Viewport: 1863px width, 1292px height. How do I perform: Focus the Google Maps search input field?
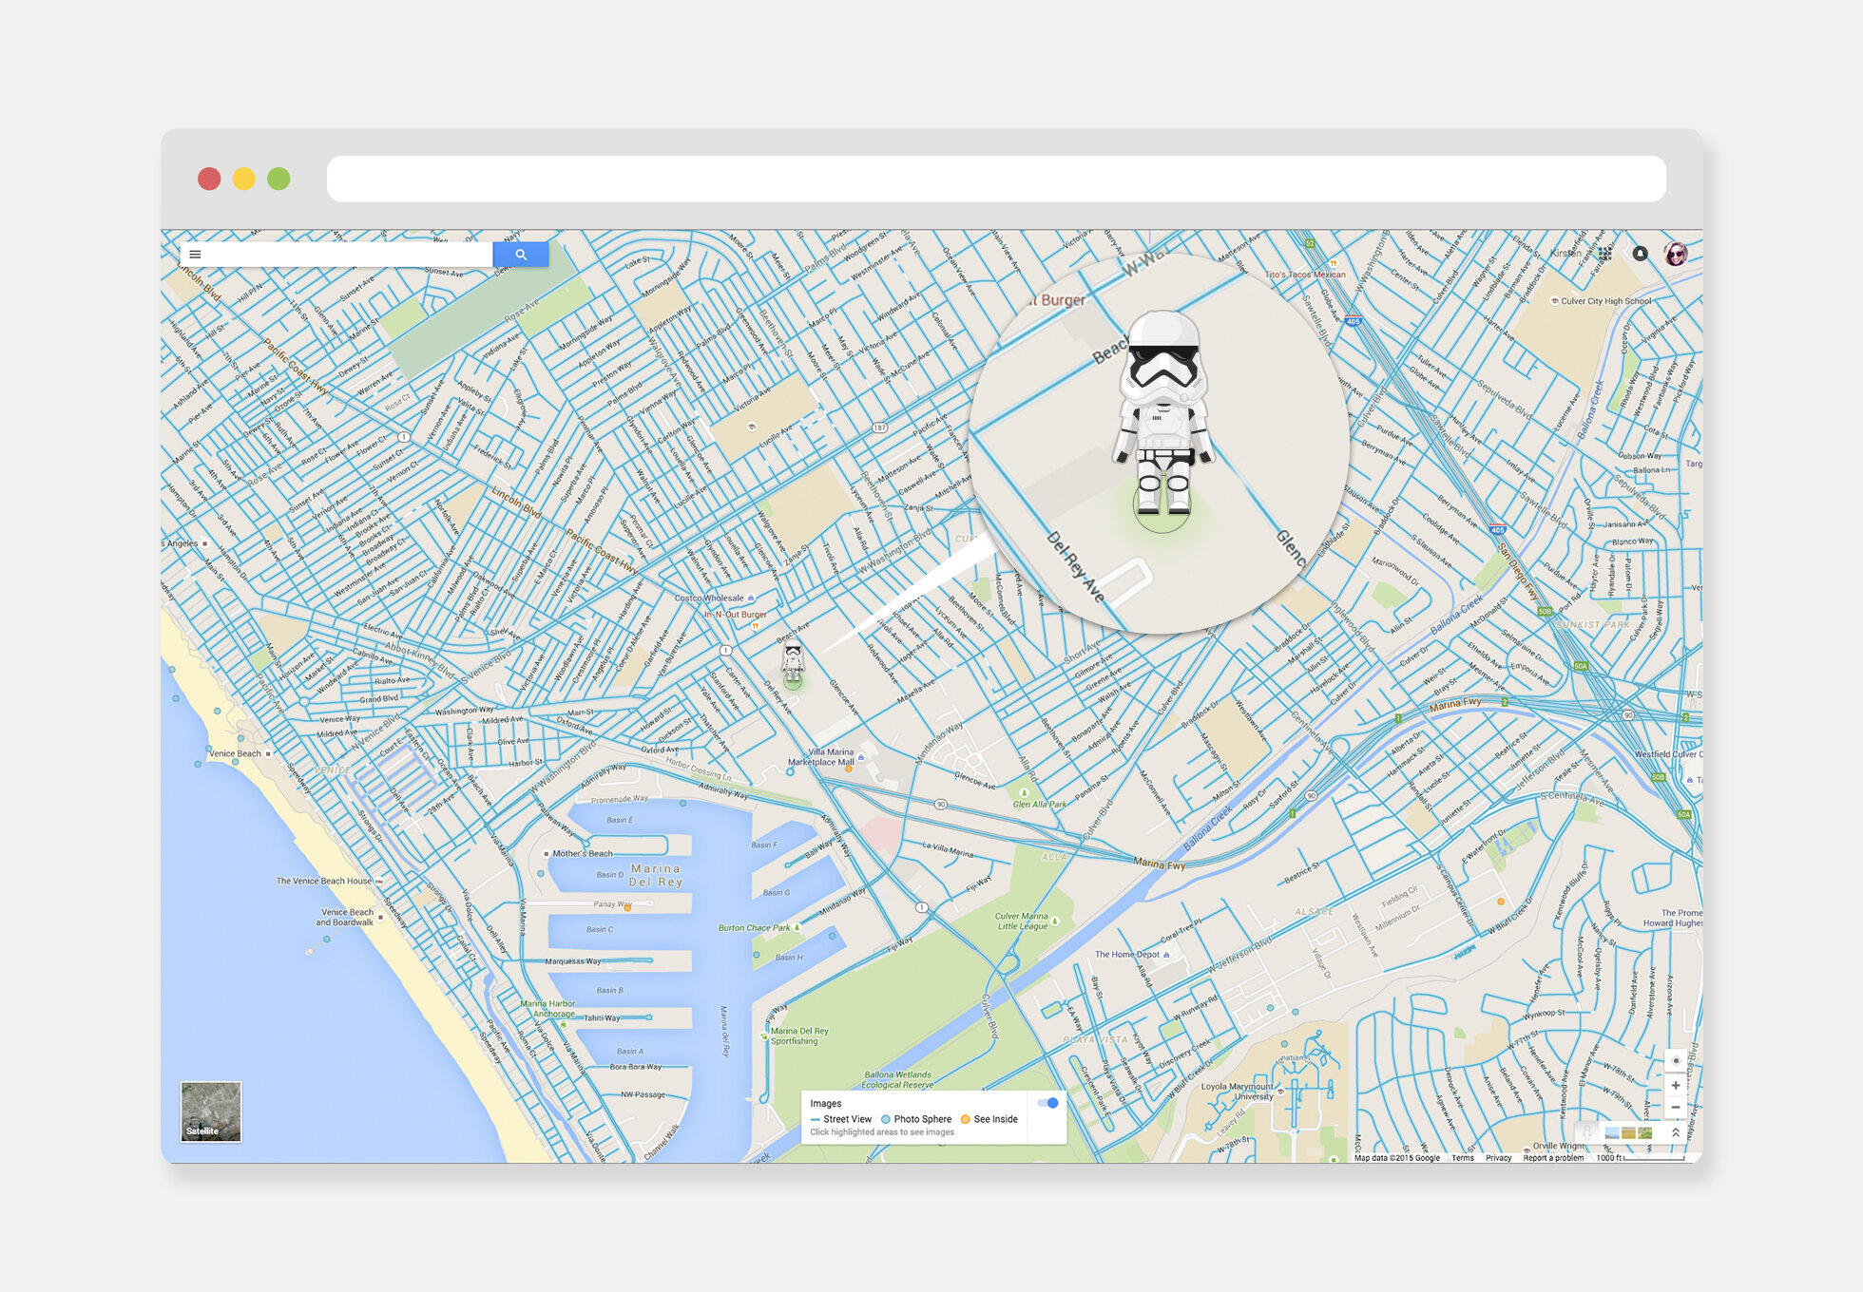point(348,255)
